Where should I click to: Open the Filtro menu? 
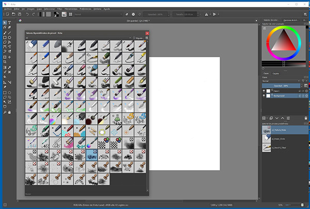click(59, 9)
